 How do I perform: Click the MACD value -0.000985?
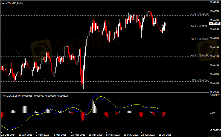(27, 96)
